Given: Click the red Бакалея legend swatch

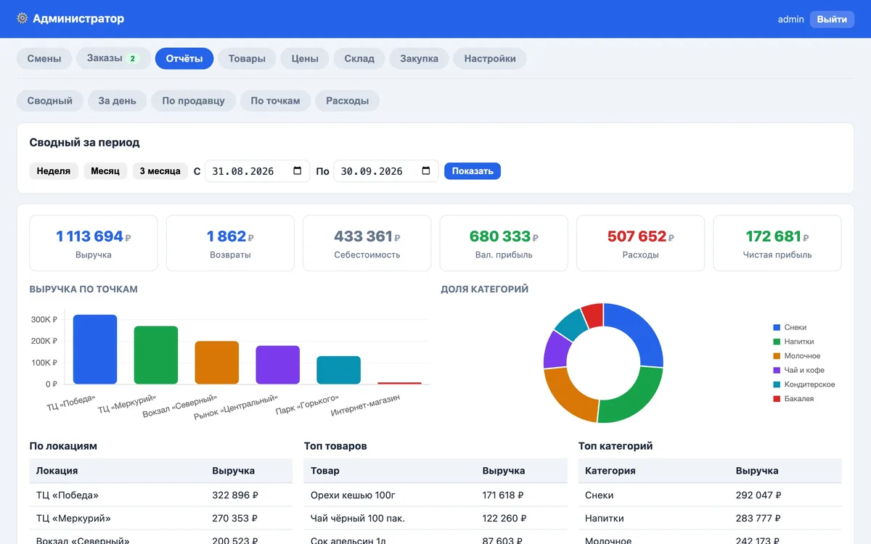Looking at the screenshot, I should pos(777,399).
